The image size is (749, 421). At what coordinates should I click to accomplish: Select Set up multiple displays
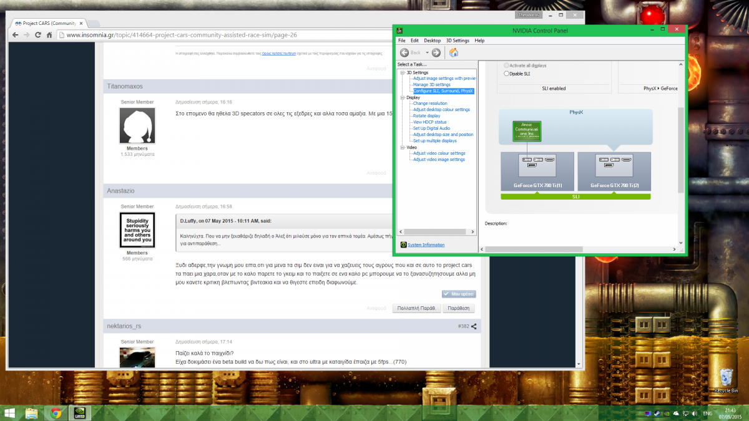pyautogui.click(x=435, y=141)
